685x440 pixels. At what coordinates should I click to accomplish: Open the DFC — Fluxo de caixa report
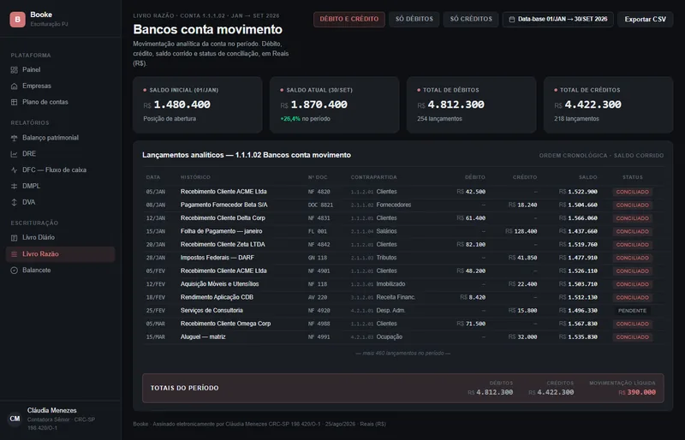coord(60,170)
